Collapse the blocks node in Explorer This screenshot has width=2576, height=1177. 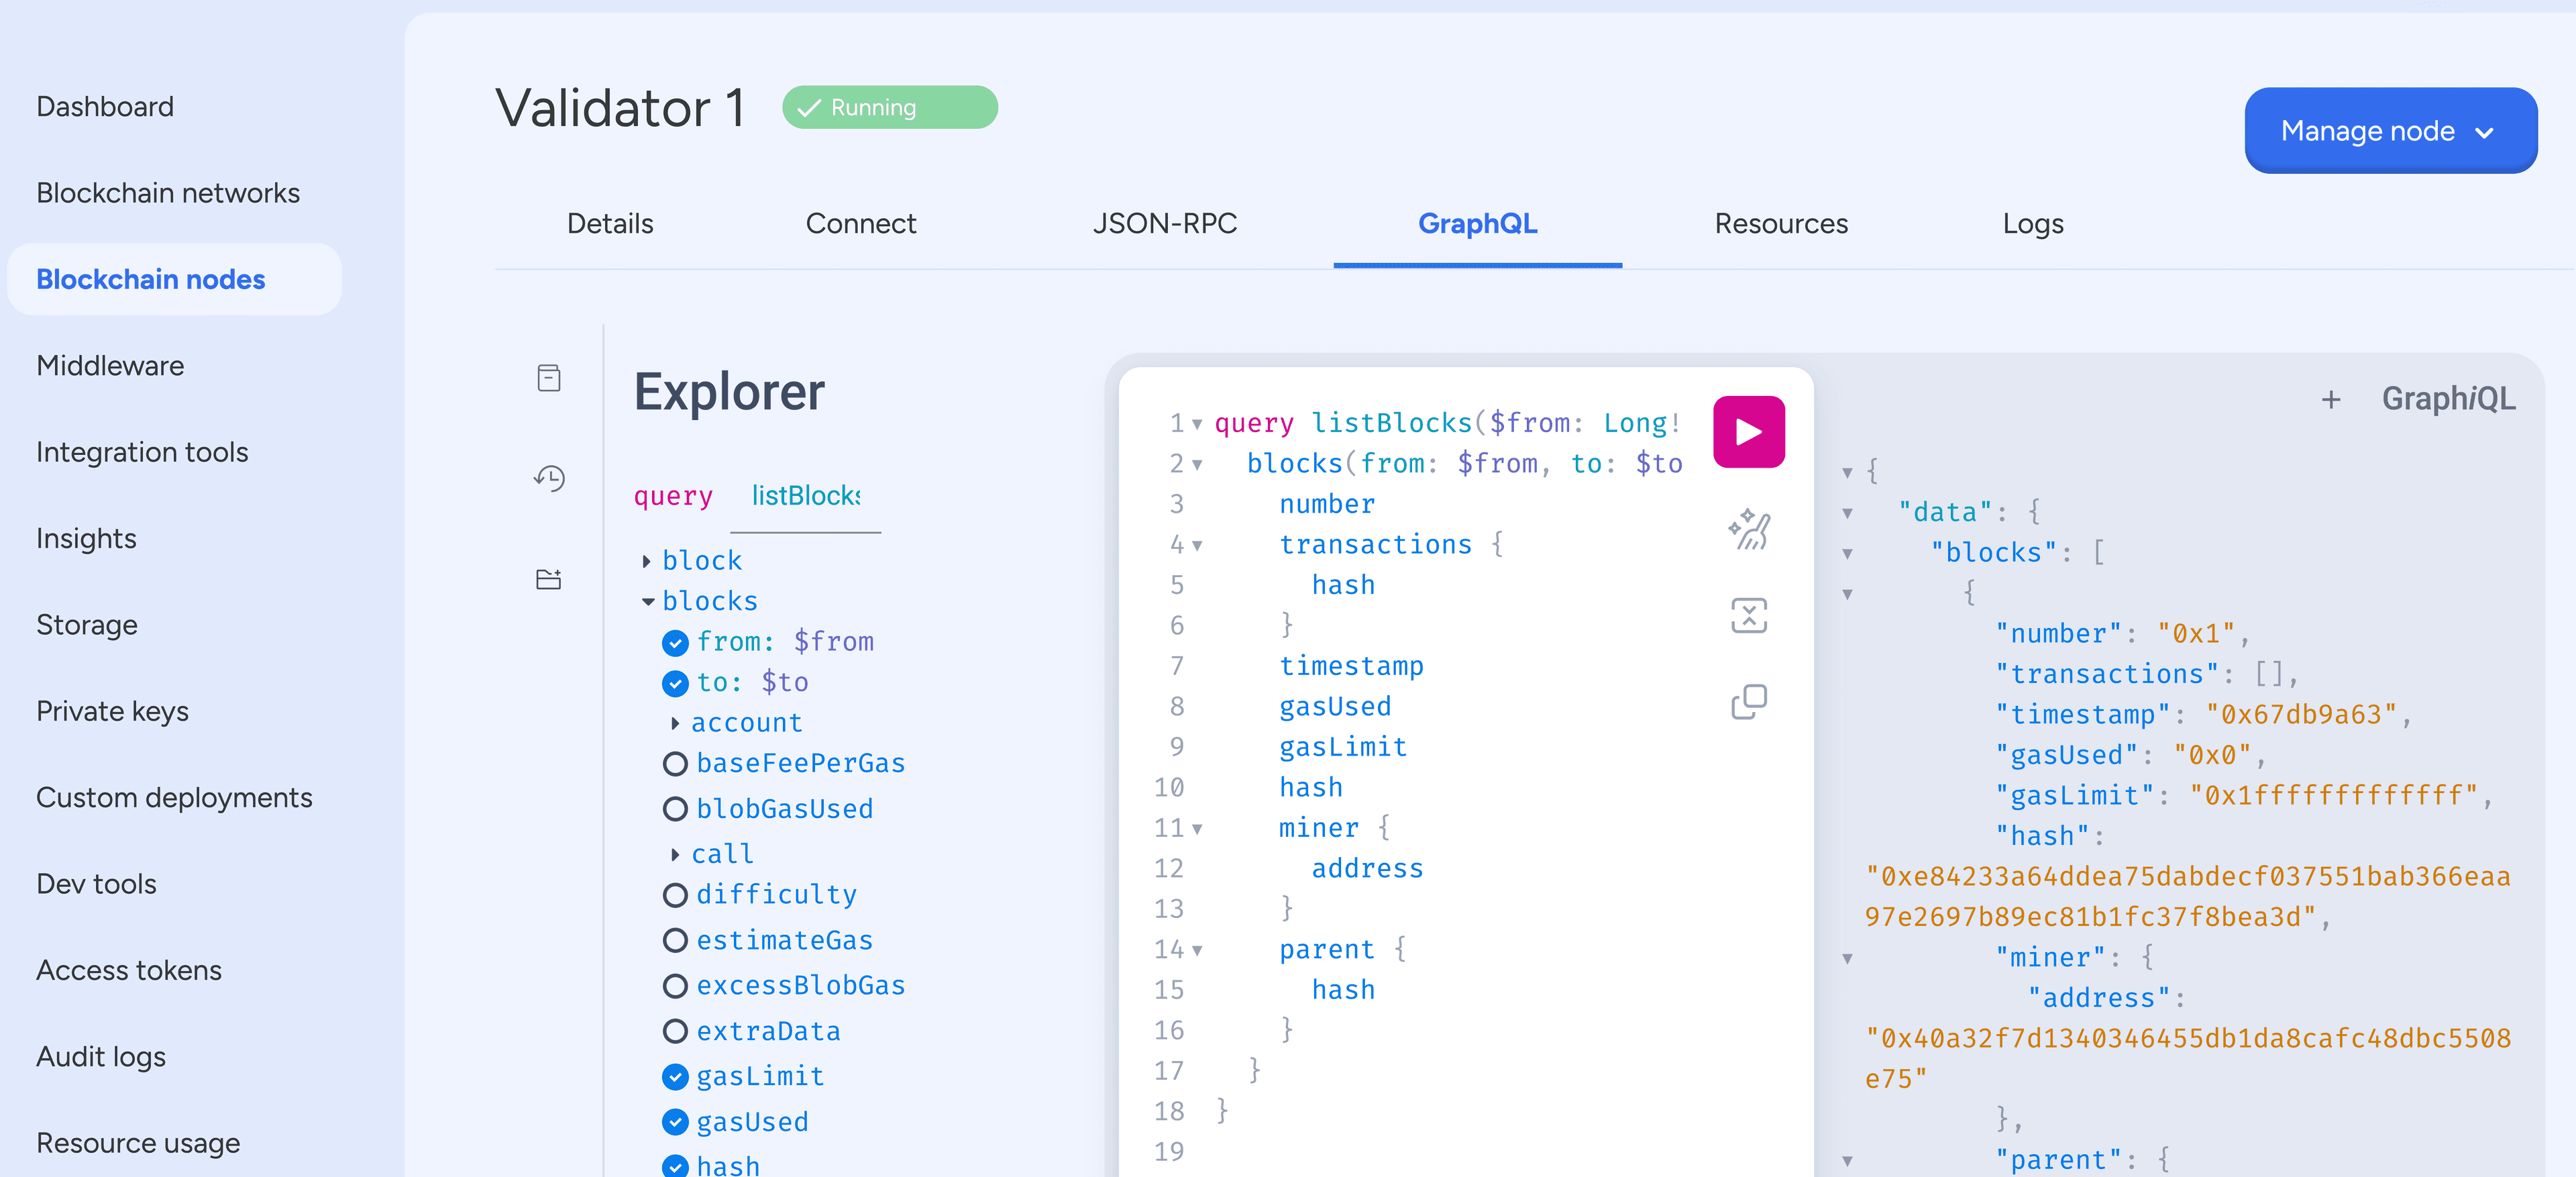coord(648,601)
